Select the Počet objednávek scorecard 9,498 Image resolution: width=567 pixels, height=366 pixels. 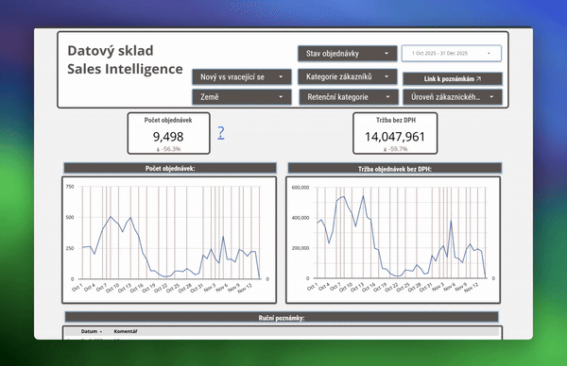pyautogui.click(x=168, y=133)
